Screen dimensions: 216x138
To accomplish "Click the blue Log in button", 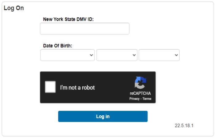I will tap(103, 116).
